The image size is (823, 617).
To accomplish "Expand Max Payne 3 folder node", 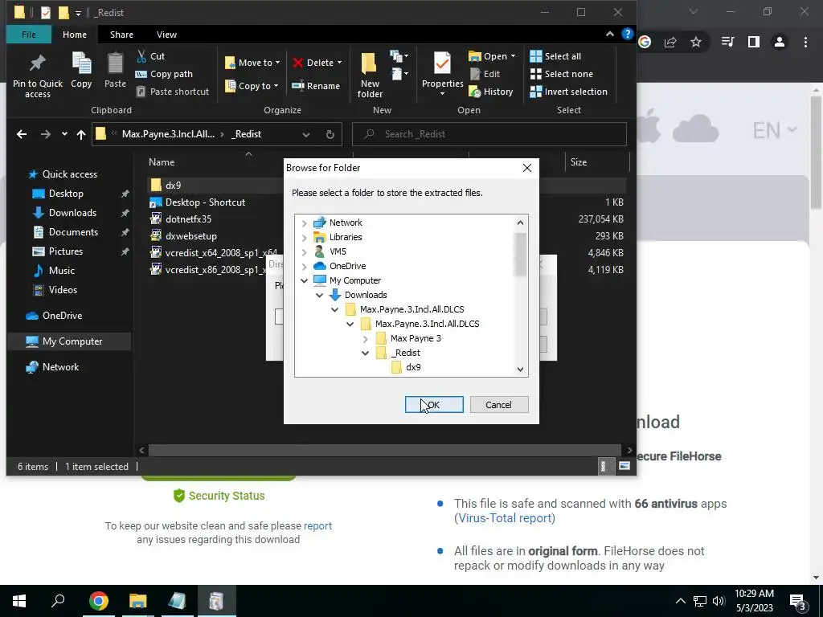I will click(x=366, y=339).
